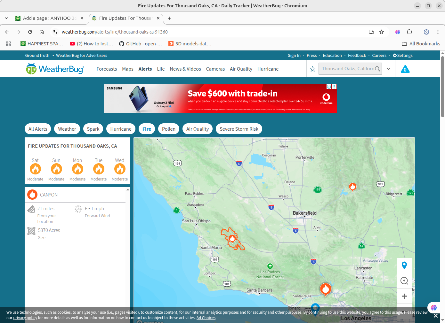Open the Forecasts menu
The width and height of the screenshot is (445, 323).
pyautogui.click(x=107, y=69)
